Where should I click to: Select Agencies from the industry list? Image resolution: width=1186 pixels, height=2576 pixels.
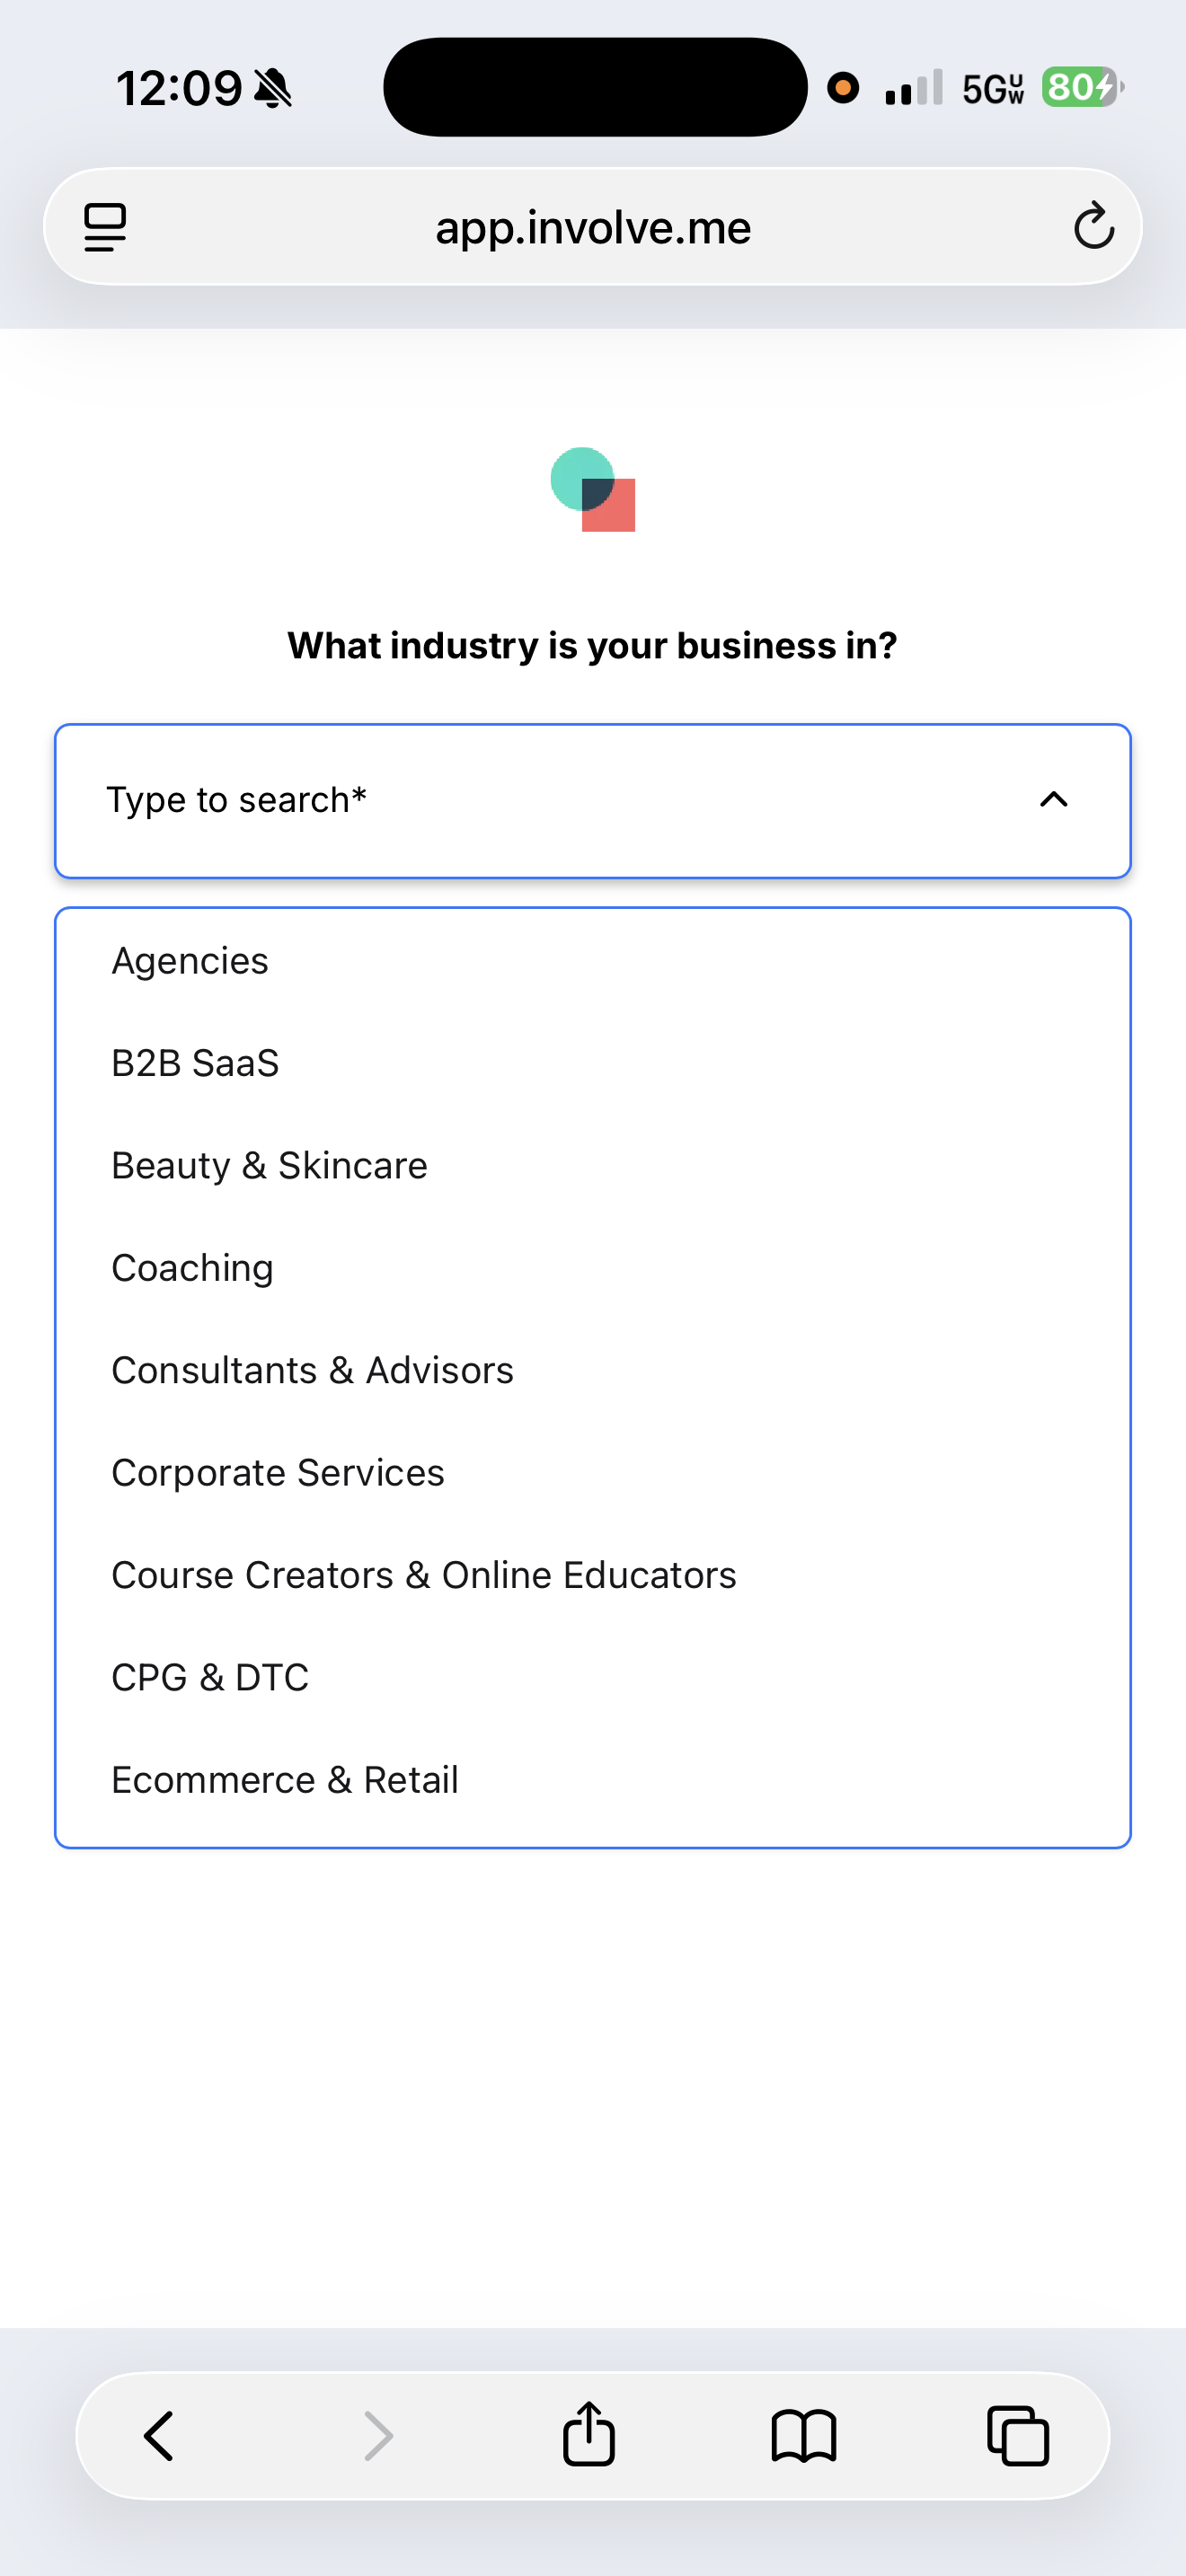click(x=593, y=961)
